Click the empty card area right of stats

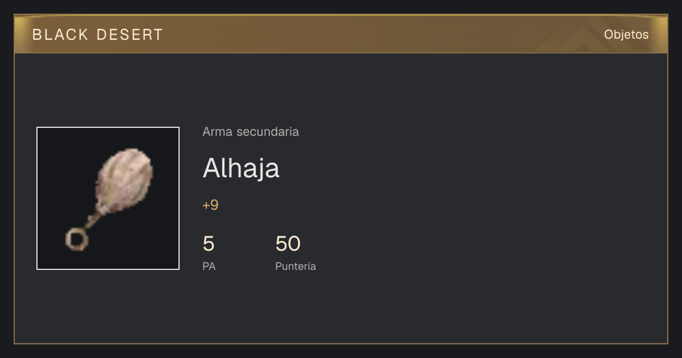click(x=489, y=250)
